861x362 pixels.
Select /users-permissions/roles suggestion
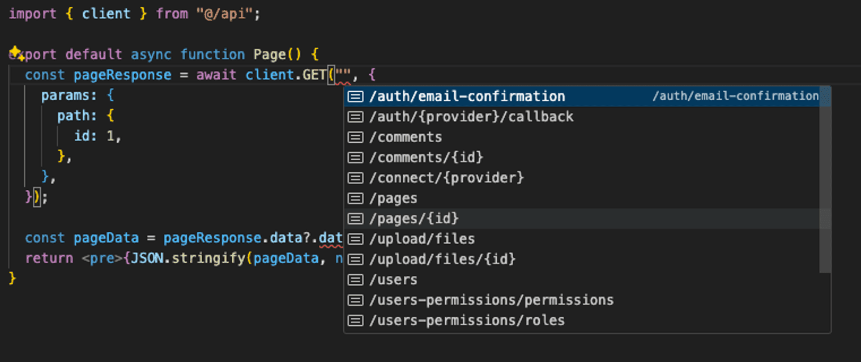(582, 321)
